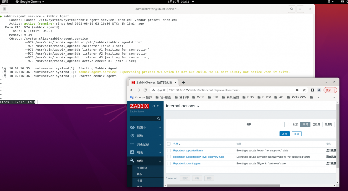Show more bookmarks overflow chevron
The height and width of the screenshot is (191, 348).
coord(334,97)
